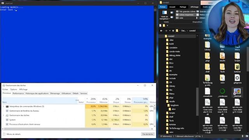Open Affichage menu in Task Manager

pos(23,89)
